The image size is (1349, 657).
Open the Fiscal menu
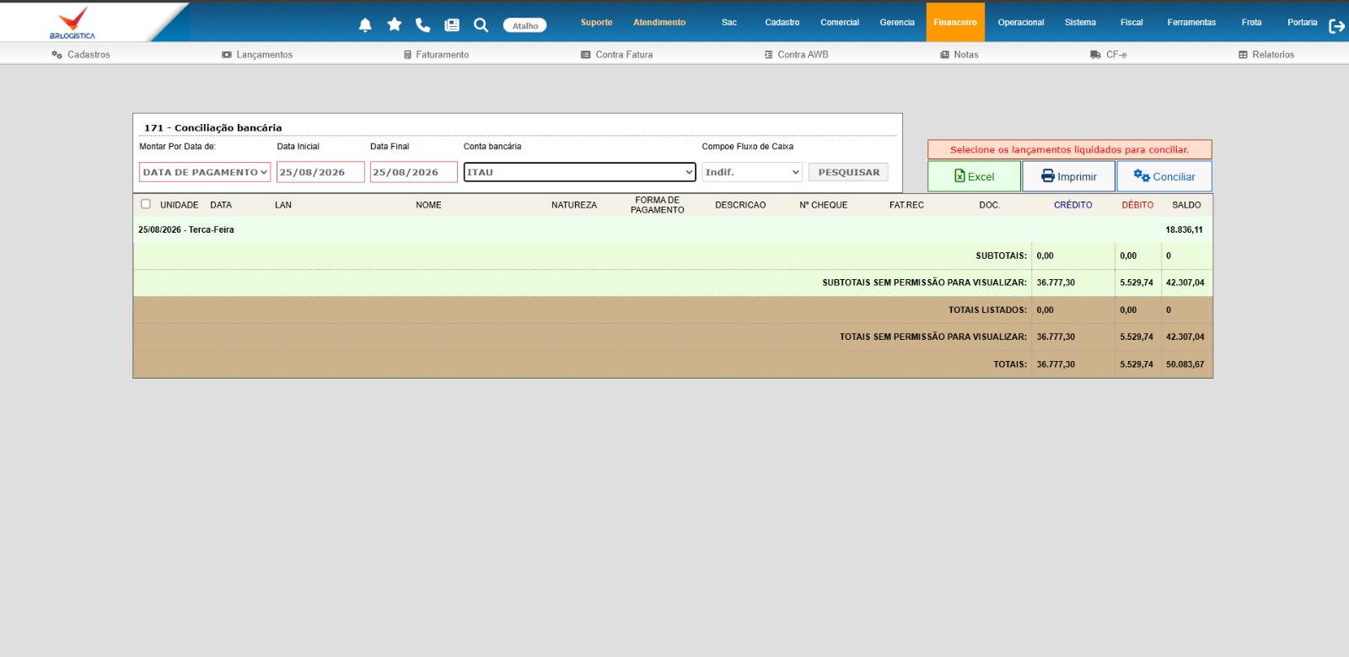(x=1131, y=23)
